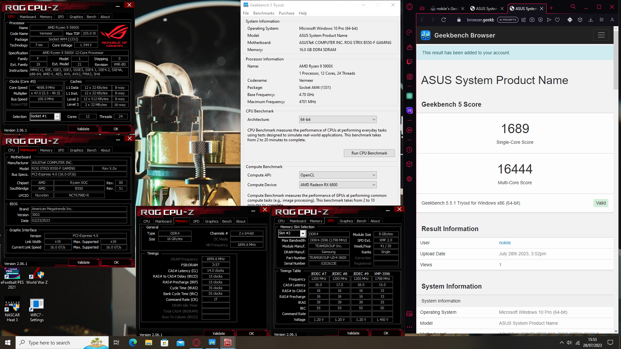Click the Valid badge

(x=601, y=203)
